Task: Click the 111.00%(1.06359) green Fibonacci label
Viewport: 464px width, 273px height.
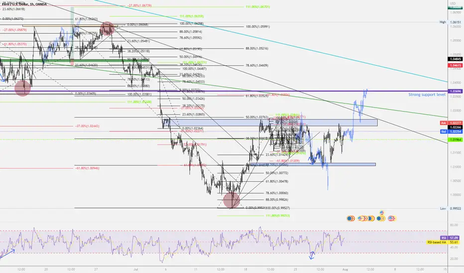Action: (x=192, y=16)
